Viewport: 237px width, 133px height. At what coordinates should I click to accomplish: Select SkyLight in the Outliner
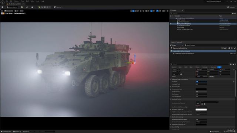(x=181, y=27)
